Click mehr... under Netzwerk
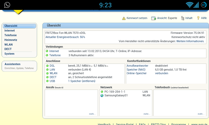The width and height of the screenshot is (209, 125). [147, 114]
